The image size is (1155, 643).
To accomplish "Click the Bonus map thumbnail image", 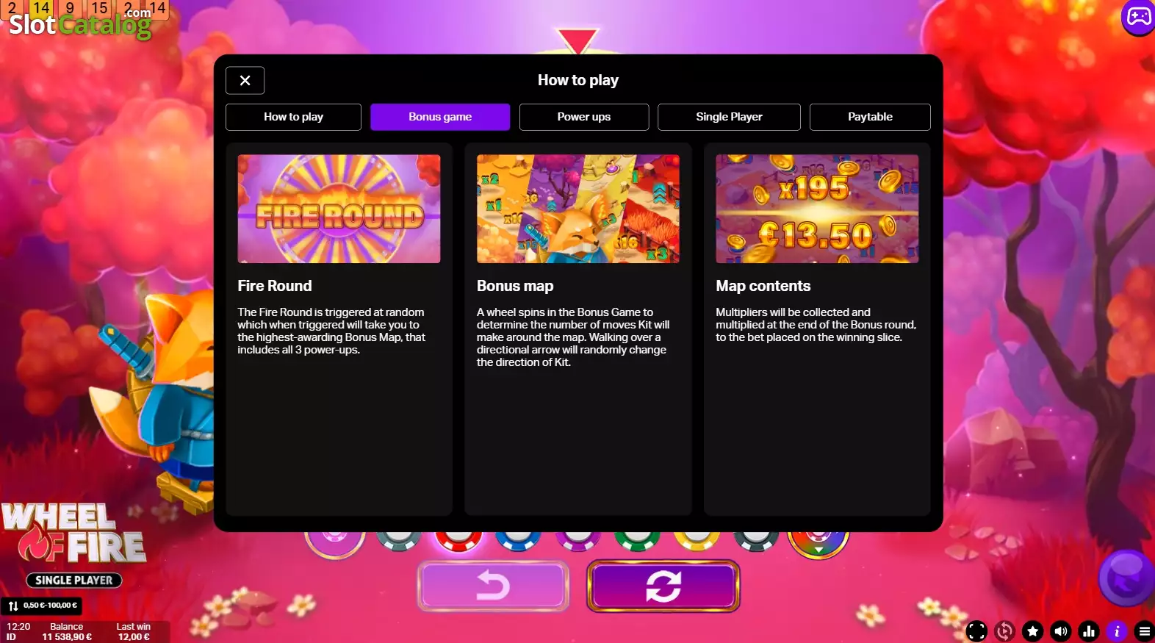I will 578,209.
